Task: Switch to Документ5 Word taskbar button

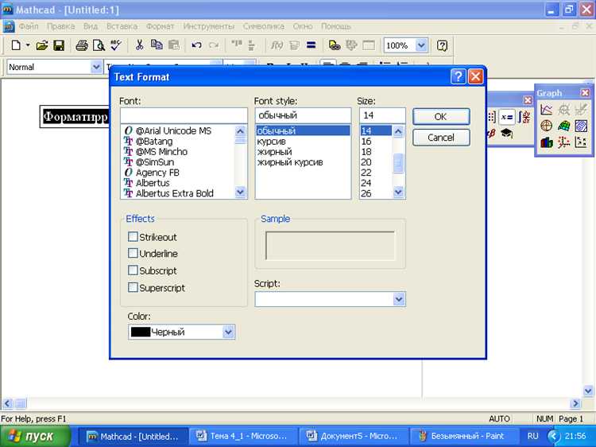Action: 353,436
